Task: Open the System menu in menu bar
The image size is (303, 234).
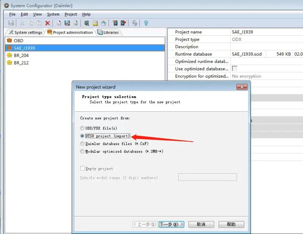Action: point(53,14)
